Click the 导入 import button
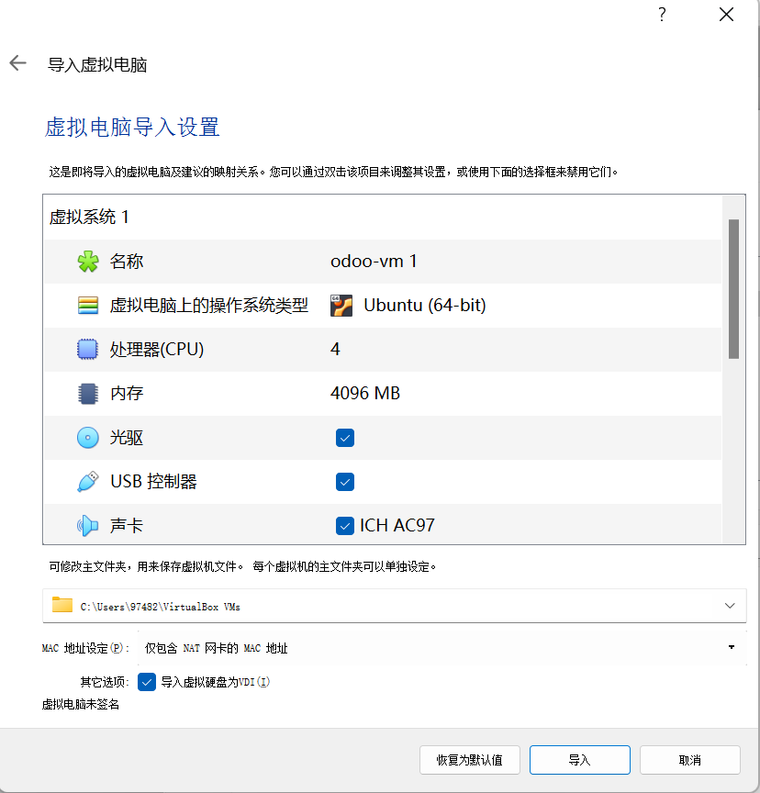Viewport: 760px width, 793px height. click(x=580, y=760)
